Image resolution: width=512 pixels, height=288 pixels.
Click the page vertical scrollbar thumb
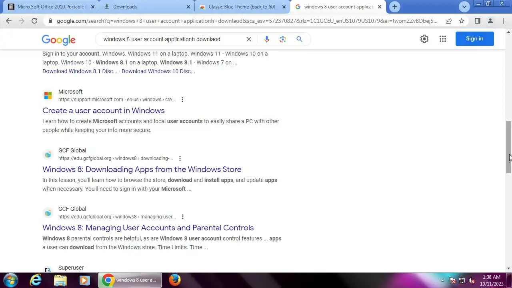508,147
